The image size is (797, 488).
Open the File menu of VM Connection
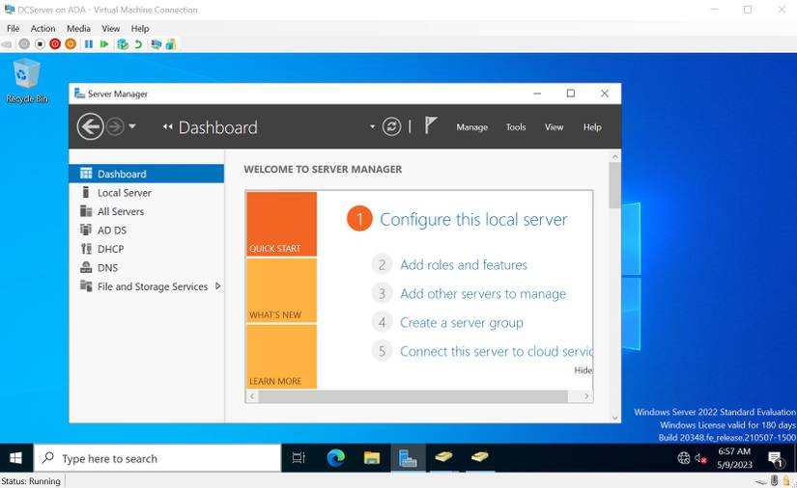click(x=13, y=28)
